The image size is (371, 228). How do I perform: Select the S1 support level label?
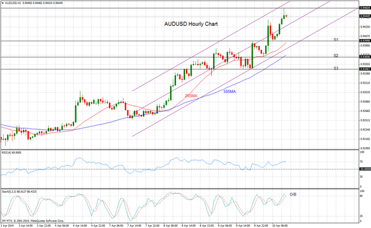coord(336,39)
